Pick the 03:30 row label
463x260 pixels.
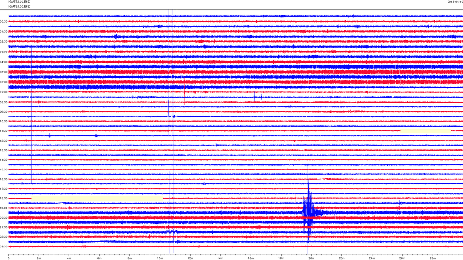pos(4,52)
